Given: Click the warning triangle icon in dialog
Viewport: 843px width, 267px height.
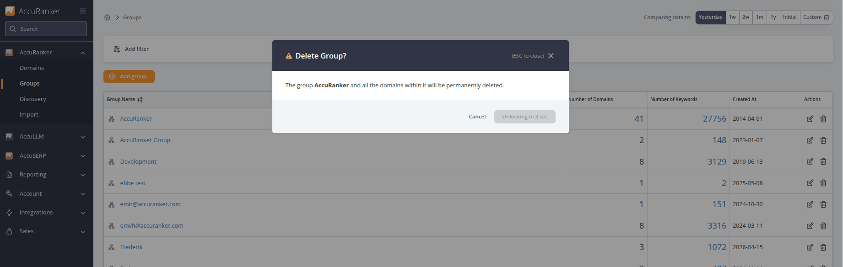Looking at the screenshot, I should coord(289,56).
